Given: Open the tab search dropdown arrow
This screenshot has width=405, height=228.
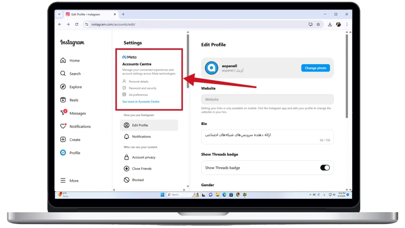Looking at the screenshot, I should pyautogui.click(x=59, y=14).
